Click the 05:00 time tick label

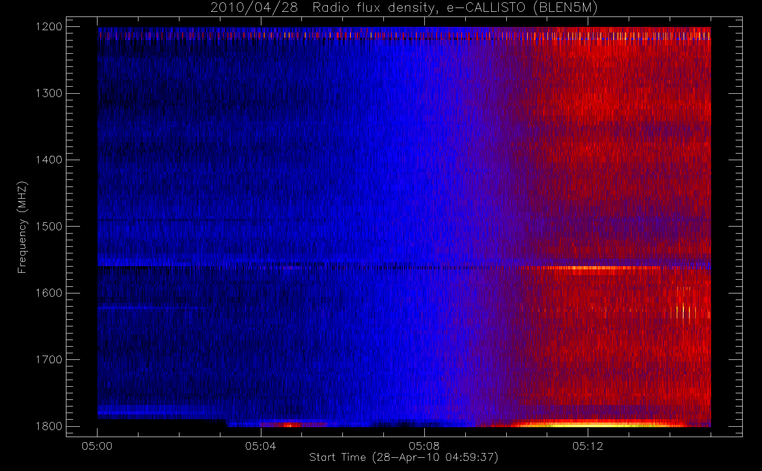[x=97, y=446]
